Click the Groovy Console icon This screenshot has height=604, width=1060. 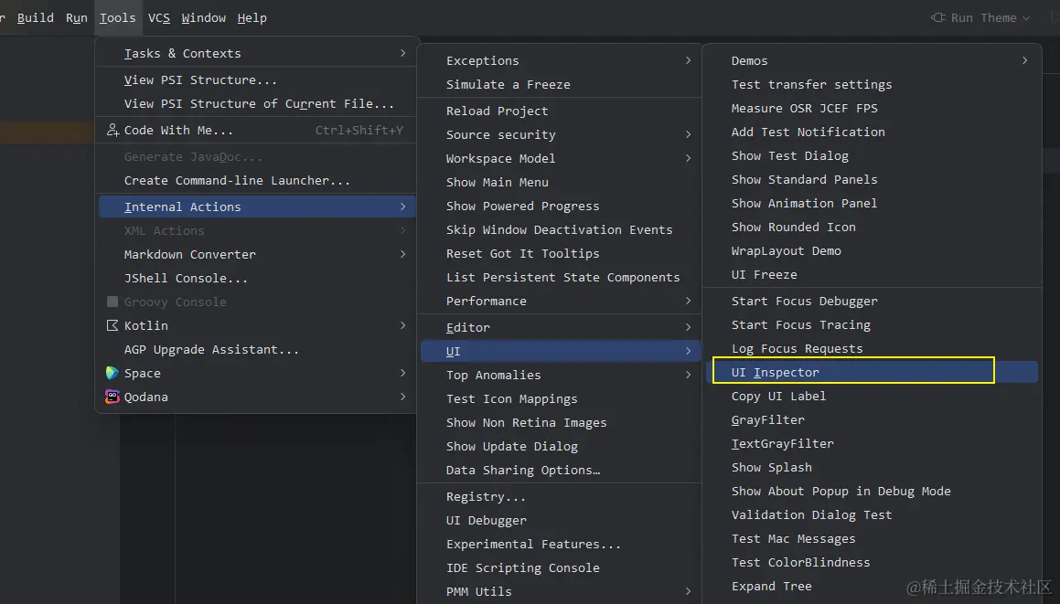point(112,302)
